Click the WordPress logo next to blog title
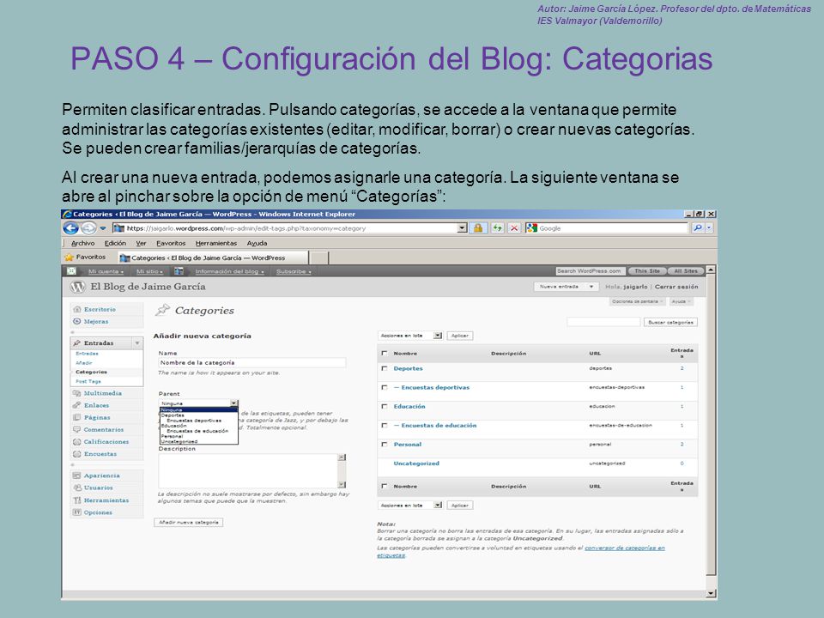824x618 pixels. (x=78, y=287)
